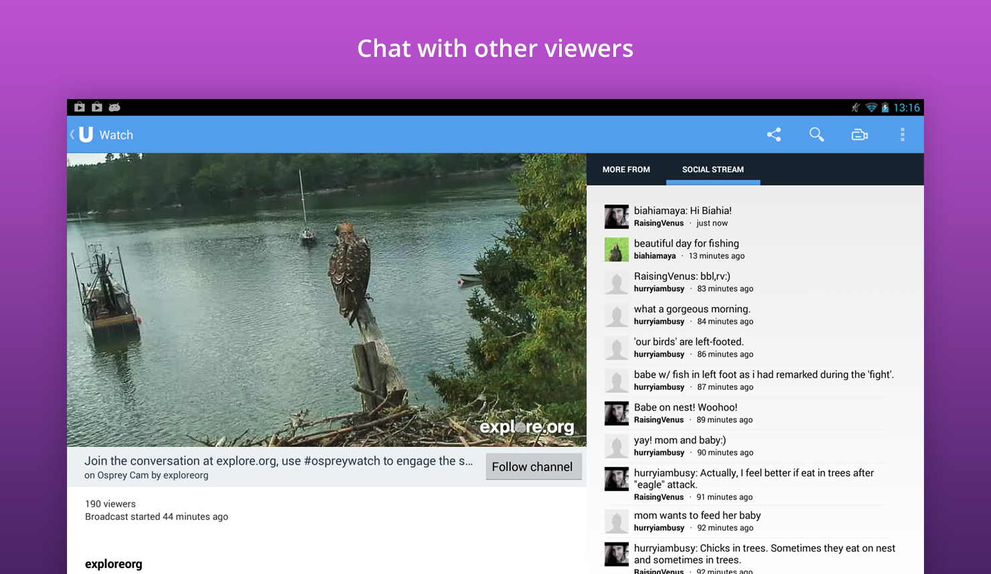Tap the Share icon in the action bar

pos(774,134)
